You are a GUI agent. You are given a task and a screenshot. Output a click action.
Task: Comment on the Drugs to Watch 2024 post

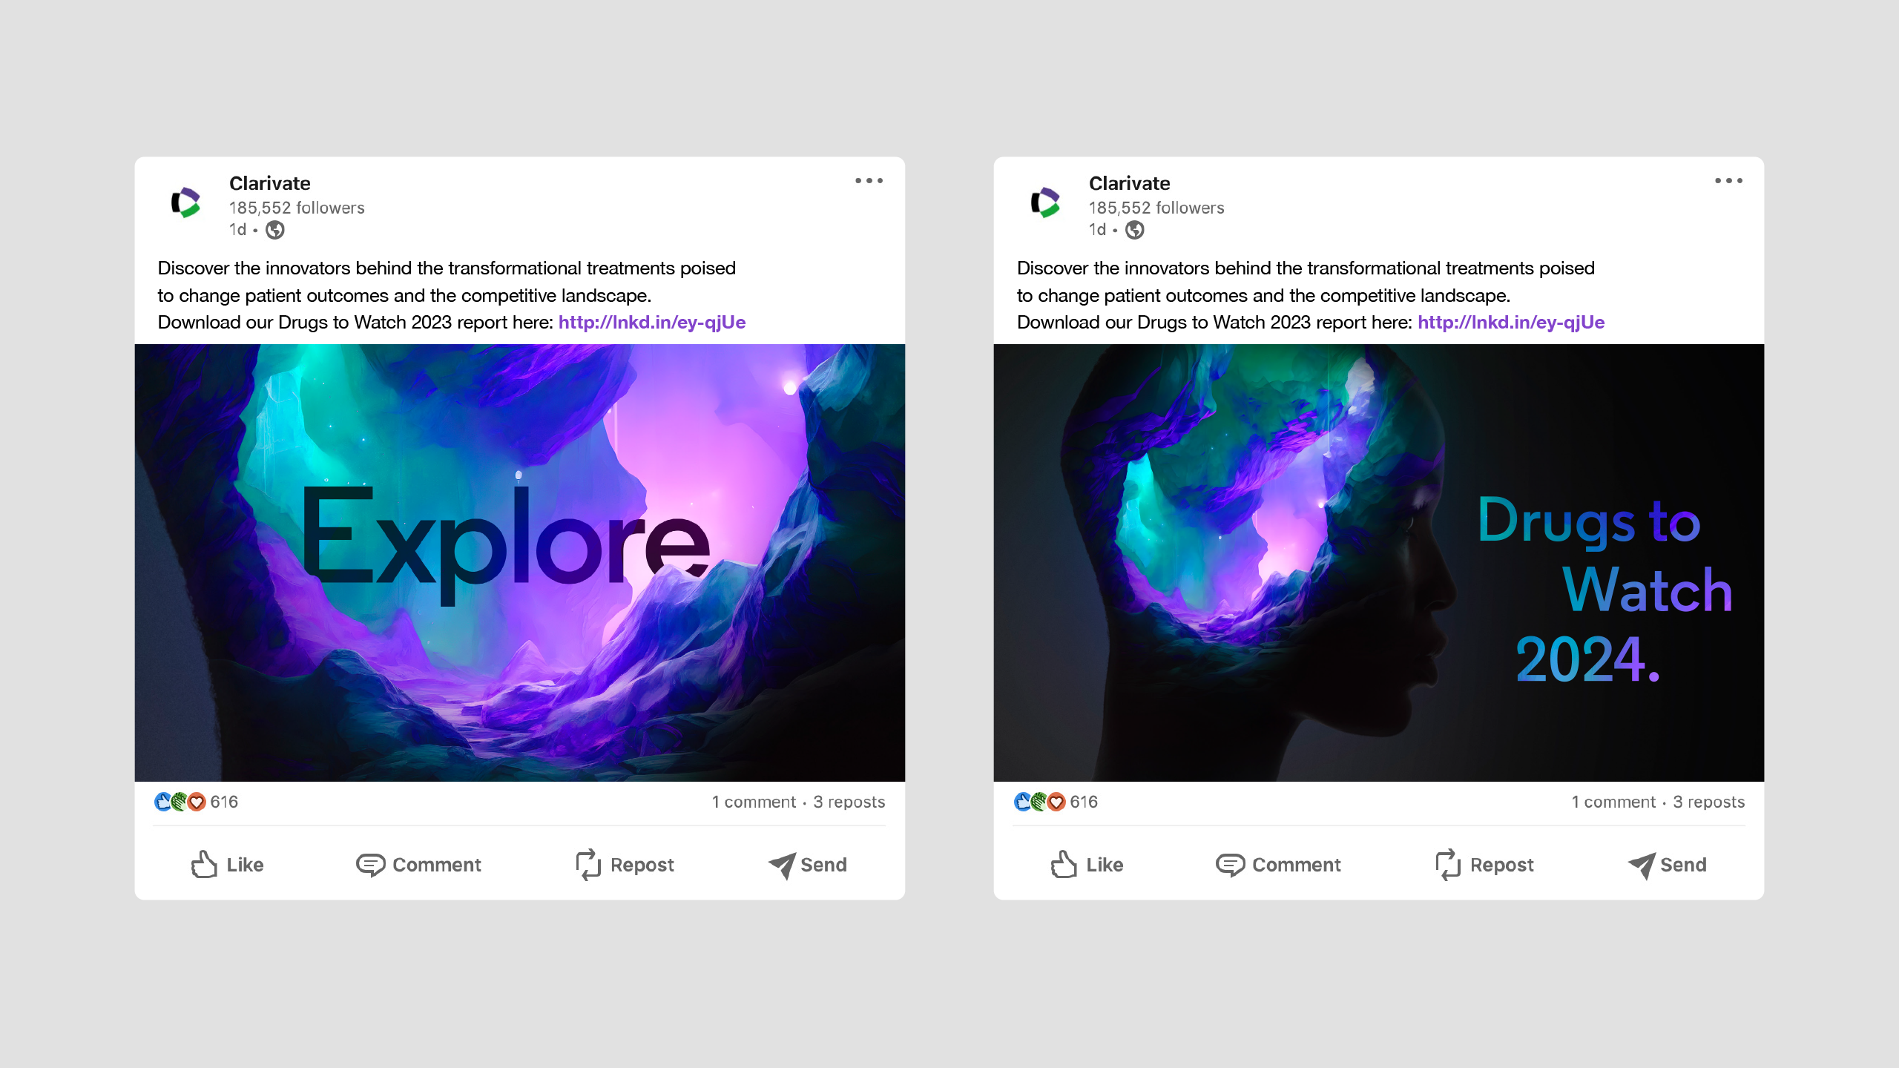(1278, 865)
